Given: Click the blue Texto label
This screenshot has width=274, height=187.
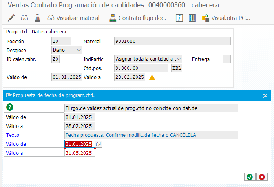Looking at the screenshot, I should (13, 135).
